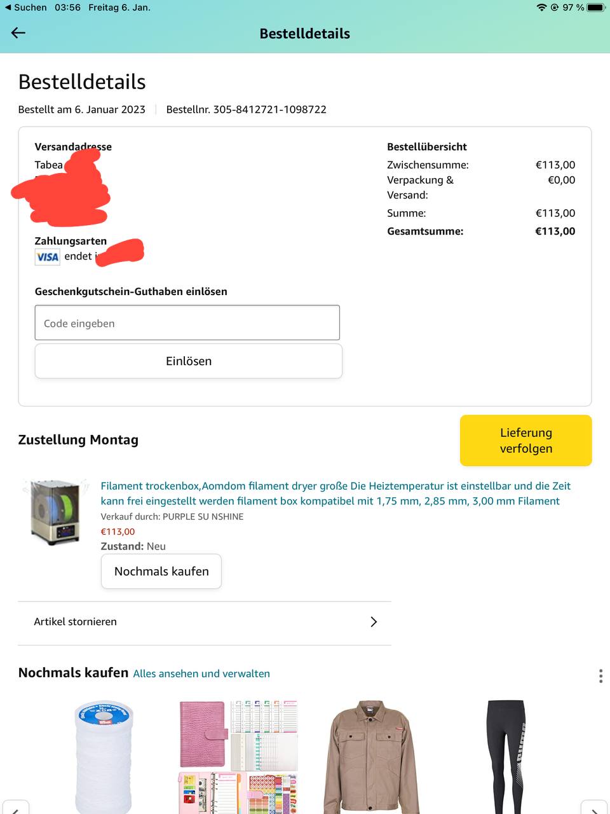The height and width of the screenshot is (814, 610).
Task: Return to Suchen app via status bar
Action: pyautogui.click(x=25, y=8)
